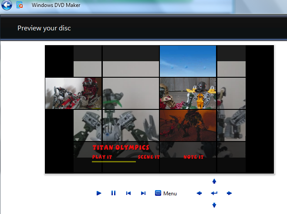Select NOTE IT in the DVD menu
287x214 pixels.
click(193, 157)
